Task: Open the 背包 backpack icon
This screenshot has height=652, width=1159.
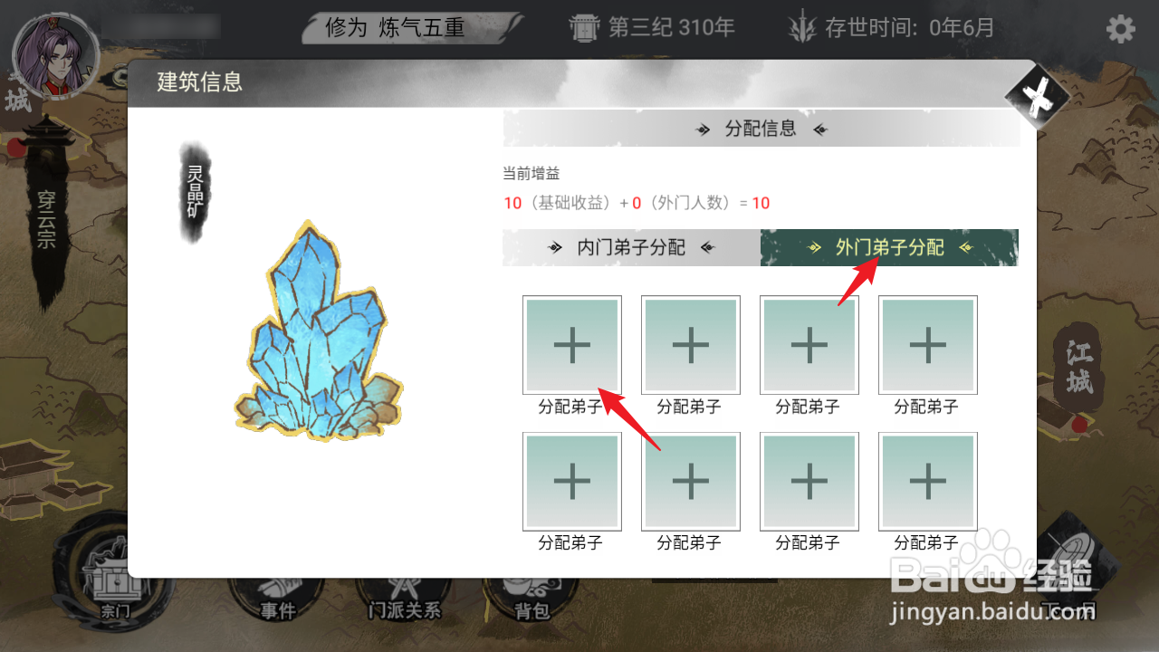Action: (532, 602)
